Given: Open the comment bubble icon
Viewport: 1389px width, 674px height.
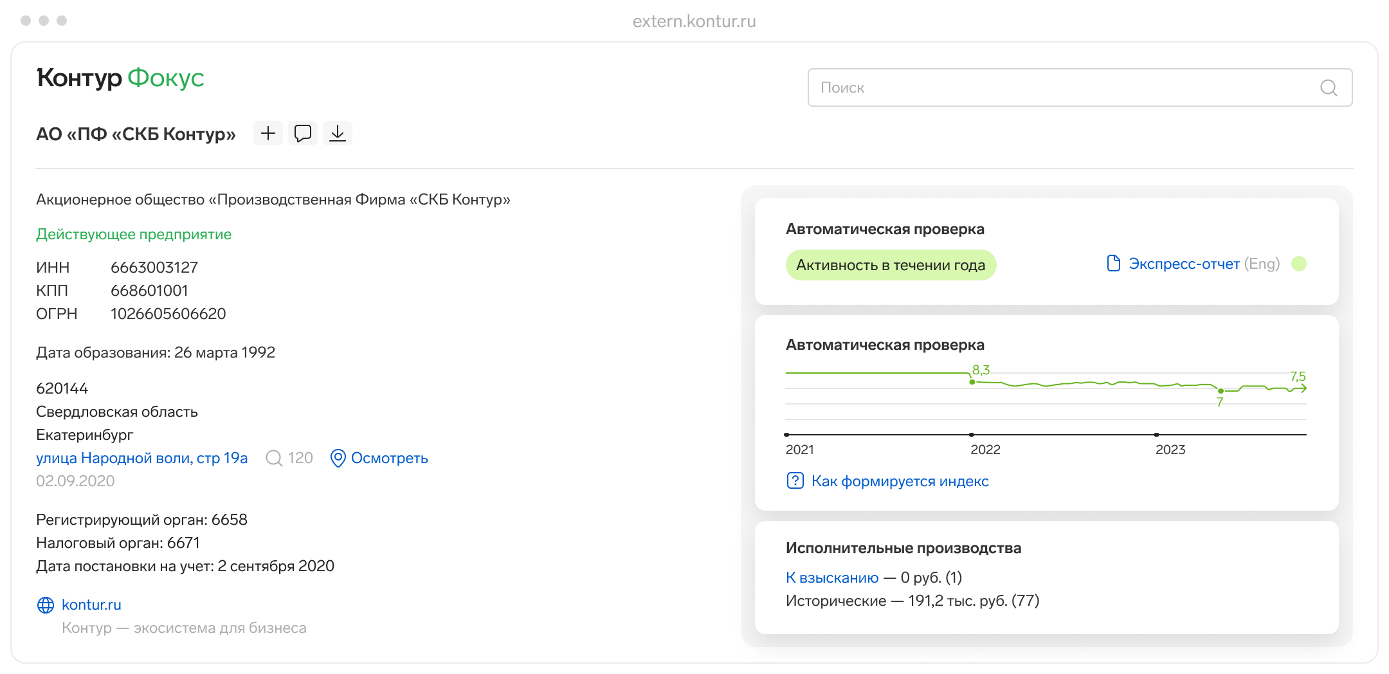Looking at the screenshot, I should click(303, 133).
